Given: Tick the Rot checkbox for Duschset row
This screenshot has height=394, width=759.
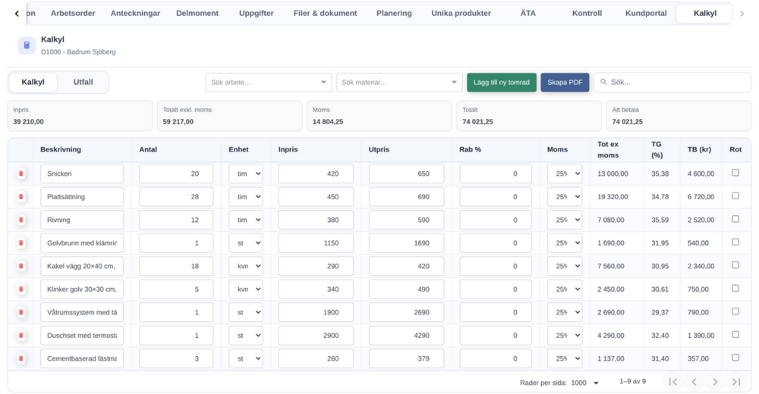Looking at the screenshot, I should 735,335.
